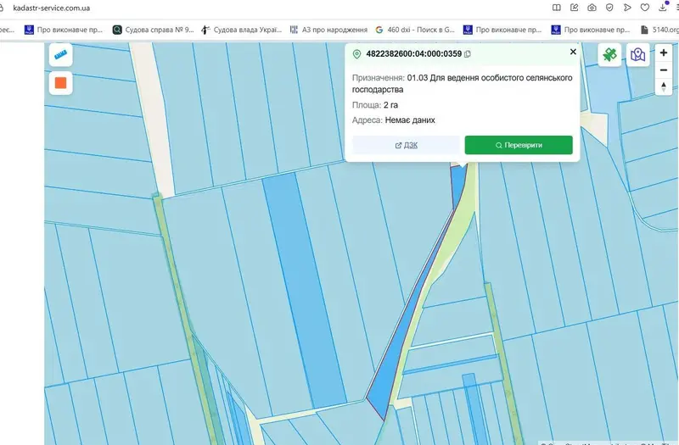Open 460 dxi Google search bookmark
679x445 pixels.
[x=415, y=30]
